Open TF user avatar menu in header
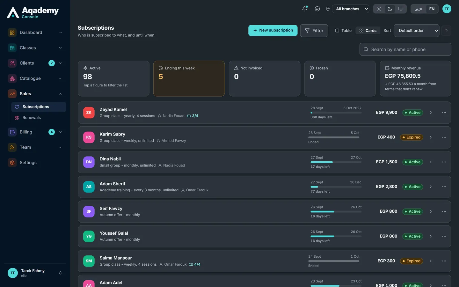Viewport: 459px width, 287px height. 447,9
